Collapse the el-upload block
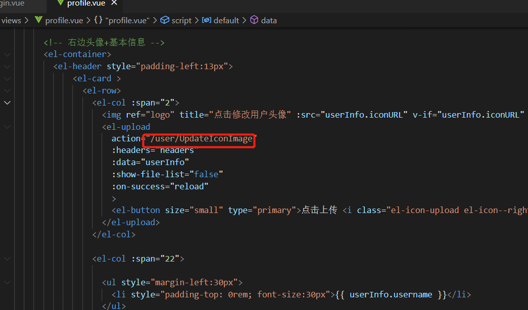528x310 pixels. tap(7, 127)
